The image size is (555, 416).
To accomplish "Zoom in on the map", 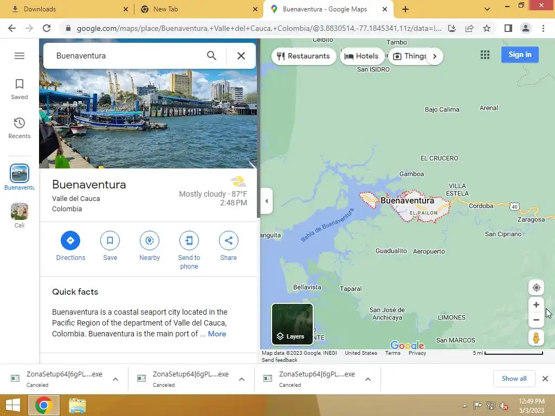I will pyautogui.click(x=536, y=304).
